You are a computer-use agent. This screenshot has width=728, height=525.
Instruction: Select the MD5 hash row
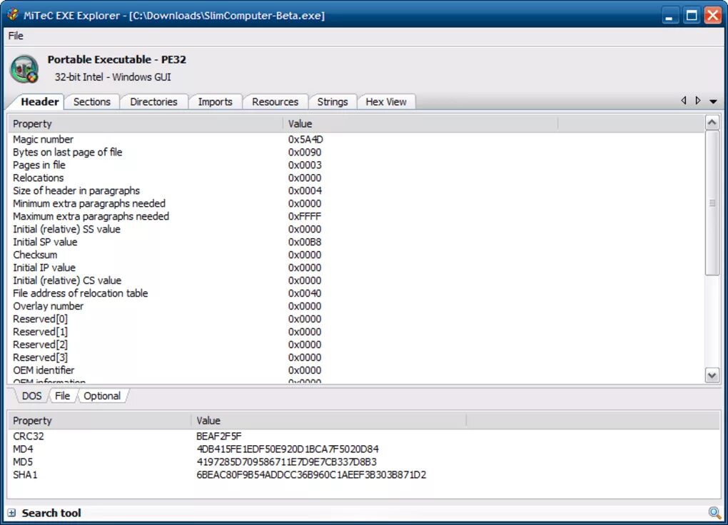click(364, 462)
